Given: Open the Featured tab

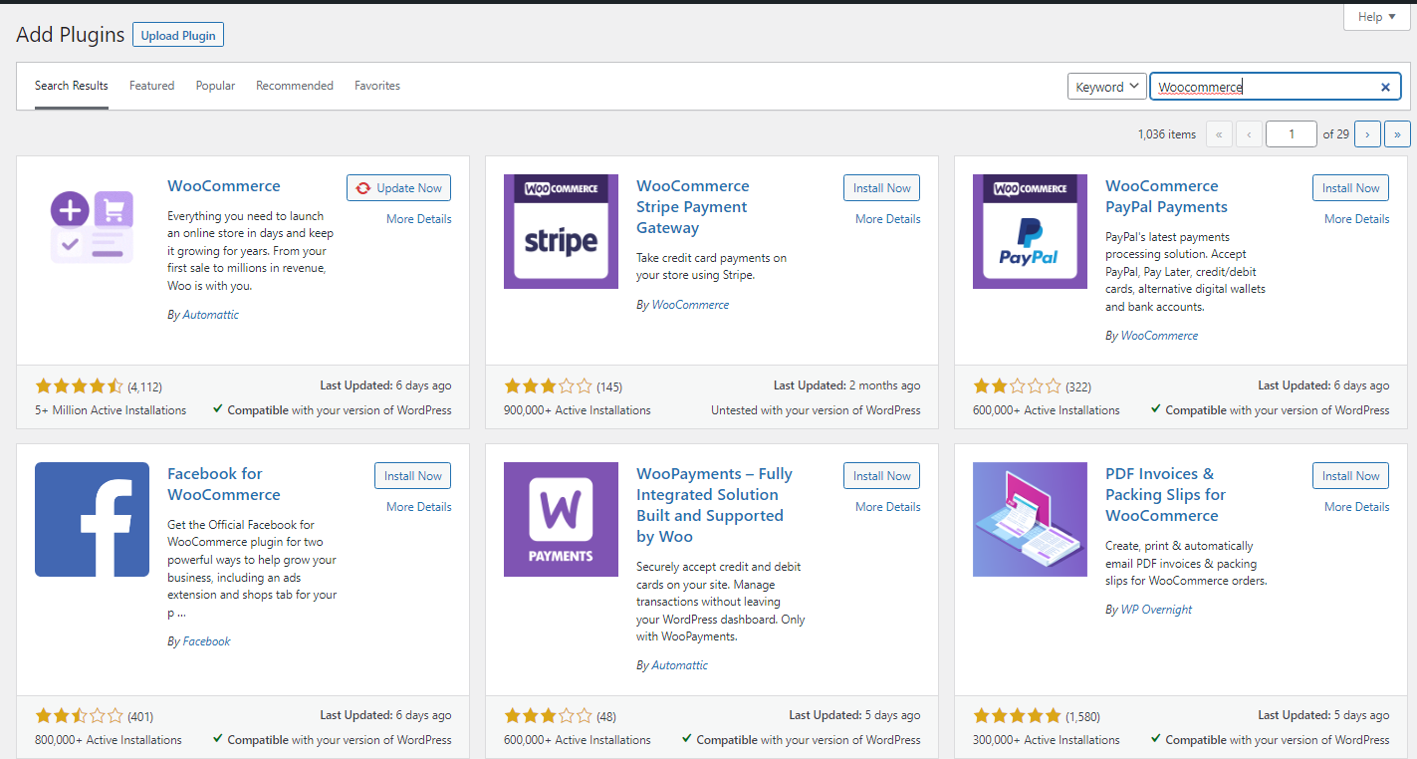Looking at the screenshot, I should 151,86.
